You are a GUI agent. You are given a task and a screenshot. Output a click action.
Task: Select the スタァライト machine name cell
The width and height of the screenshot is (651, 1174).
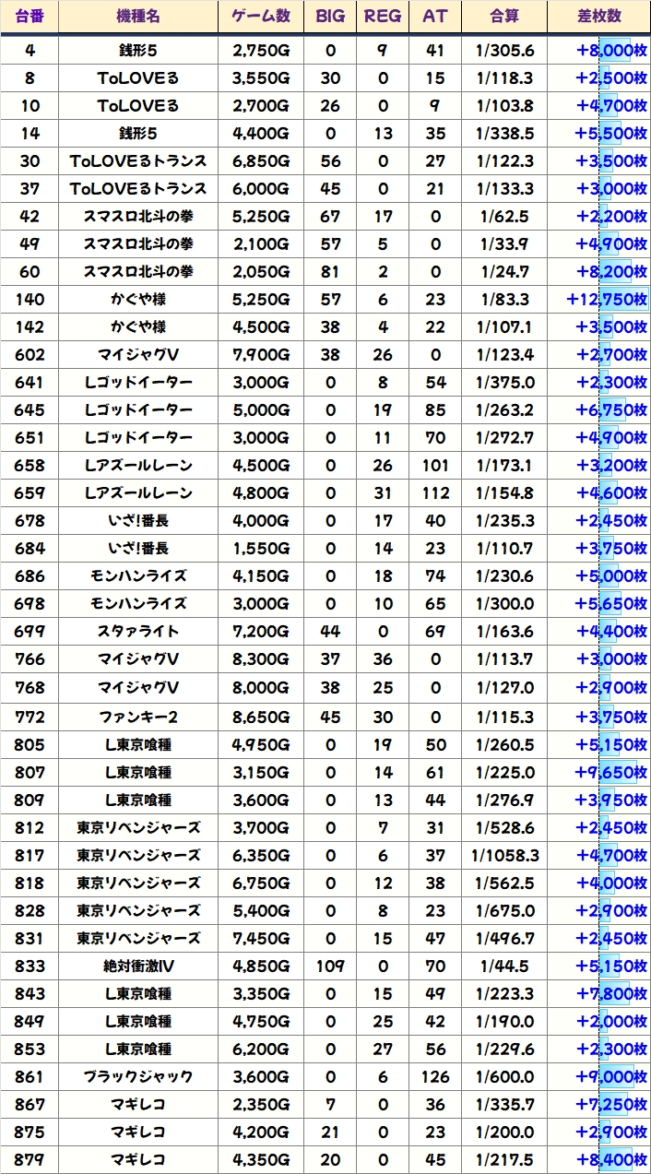[x=138, y=632]
